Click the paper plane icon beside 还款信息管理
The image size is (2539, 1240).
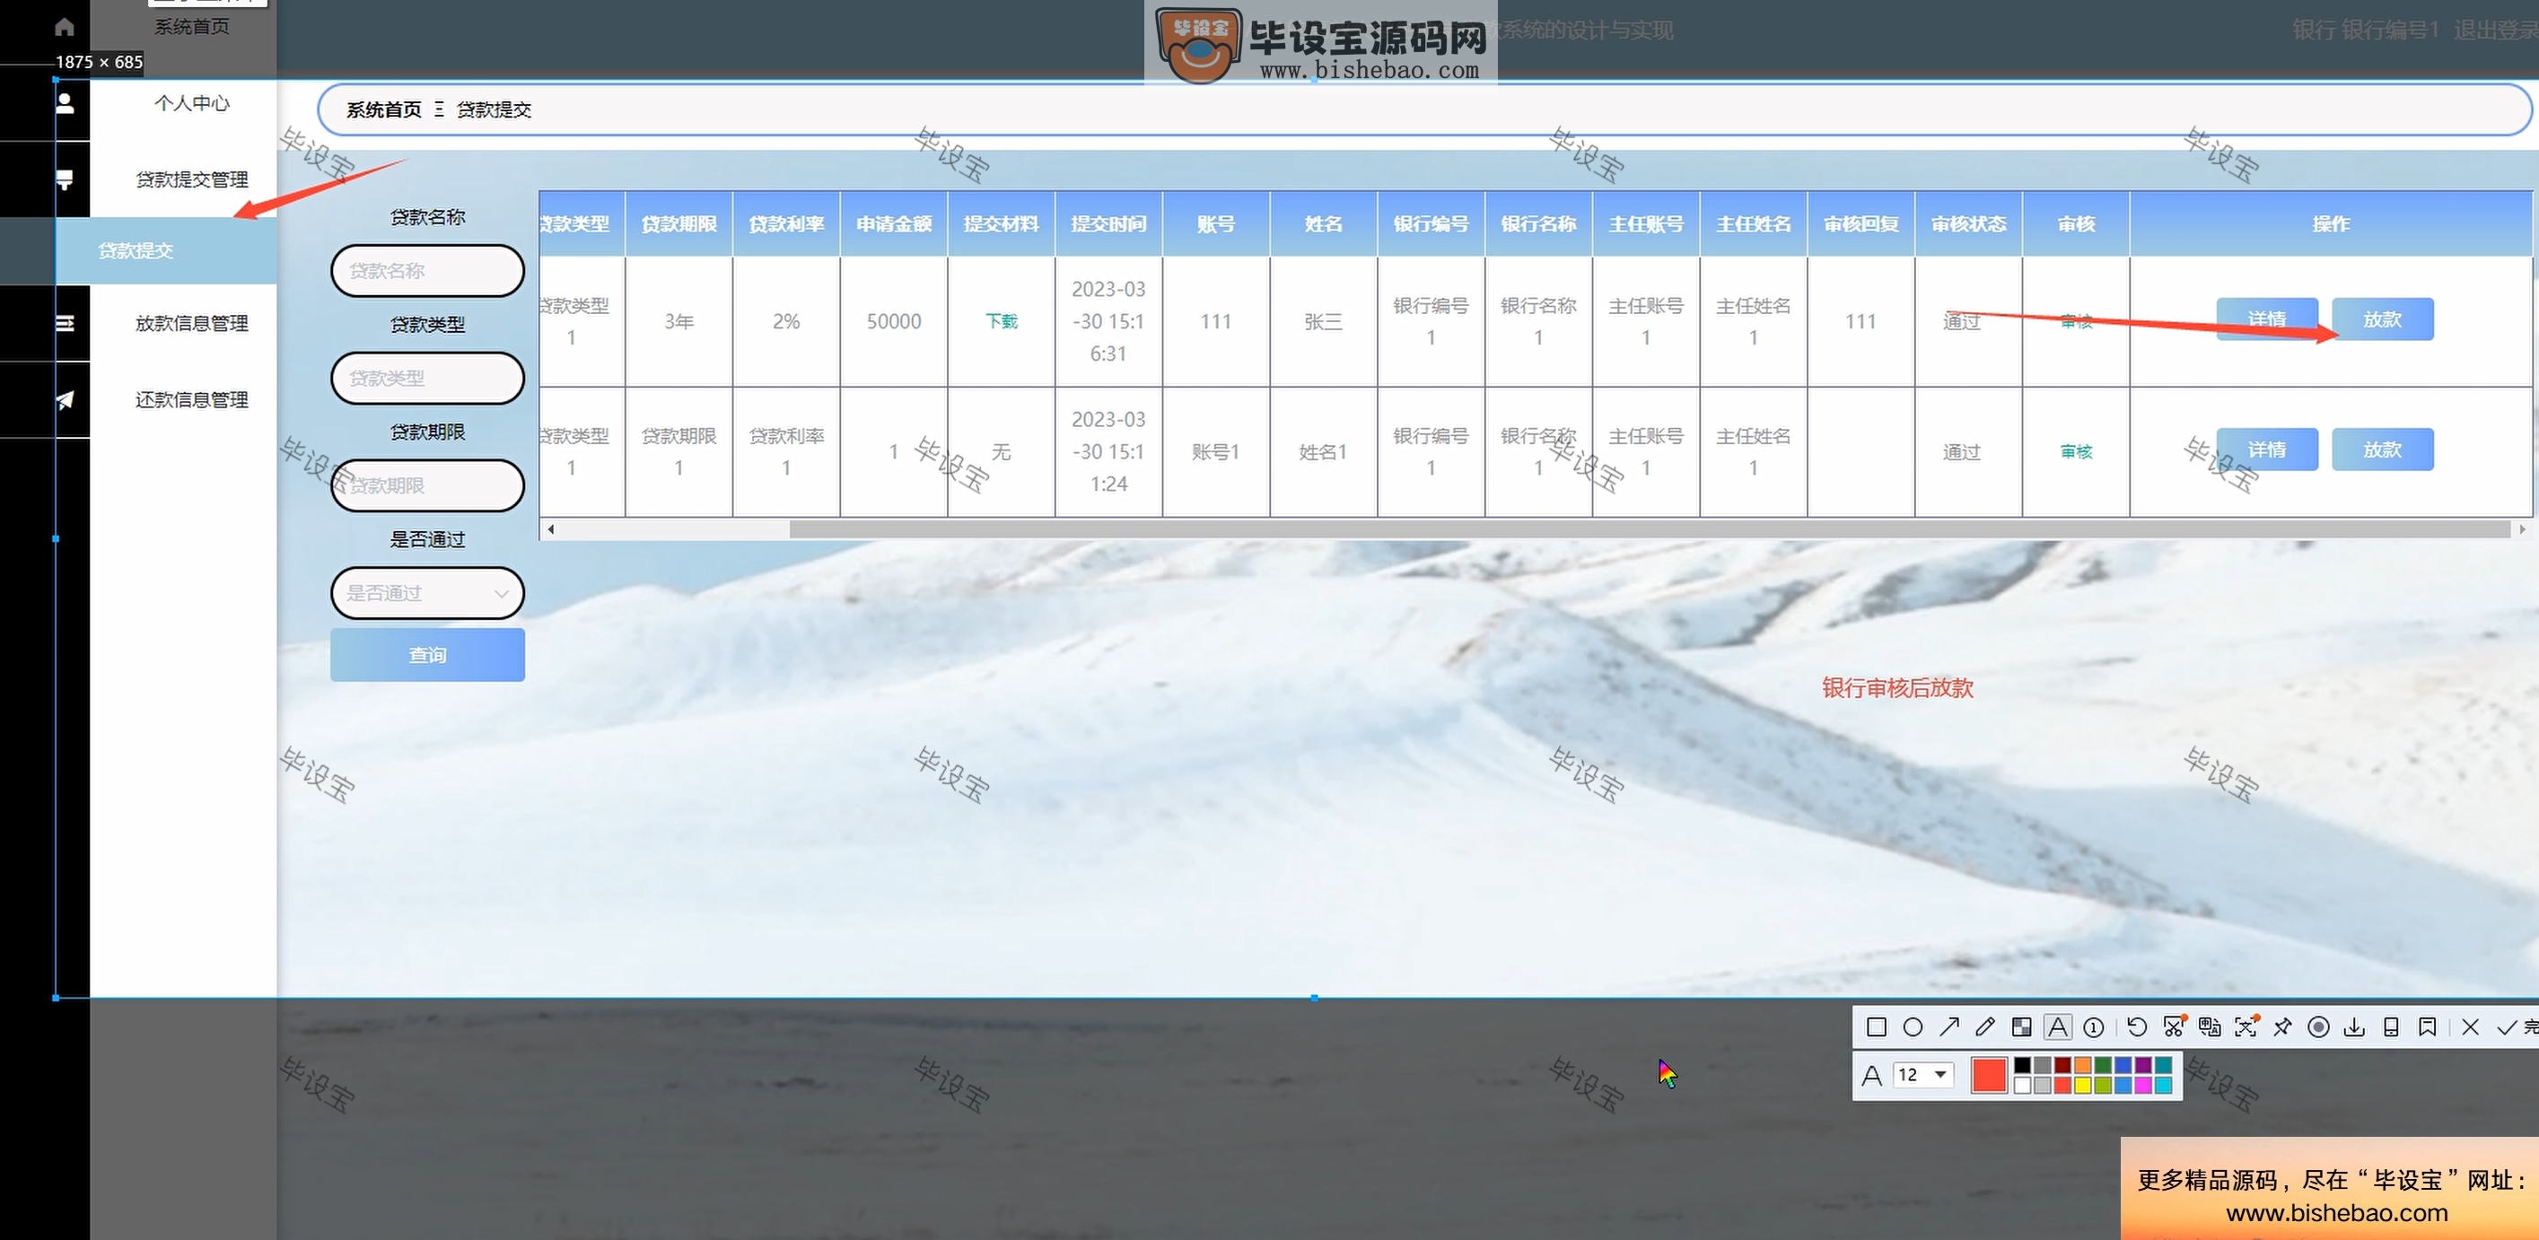tap(65, 399)
